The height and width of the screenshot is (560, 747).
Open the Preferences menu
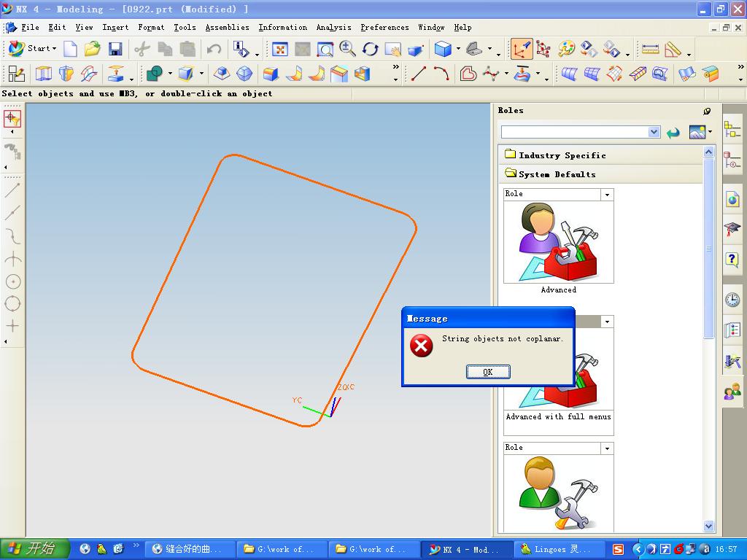(384, 27)
